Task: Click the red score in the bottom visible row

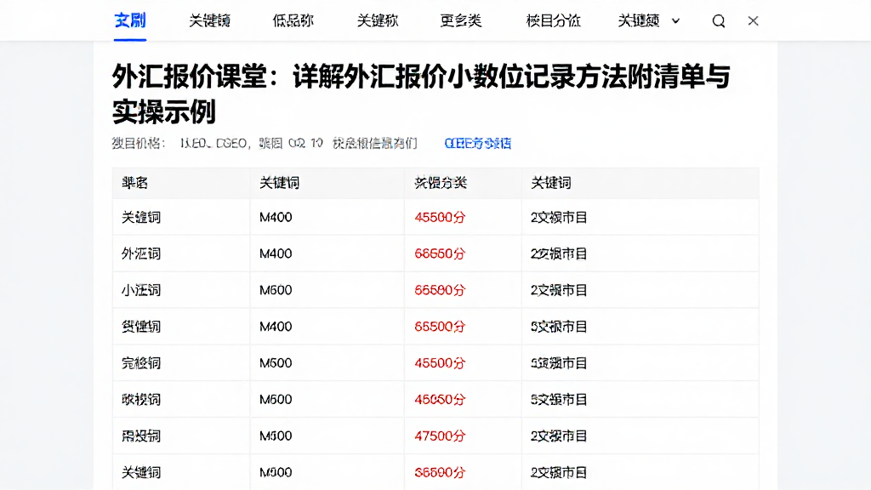Action: coord(440,472)
